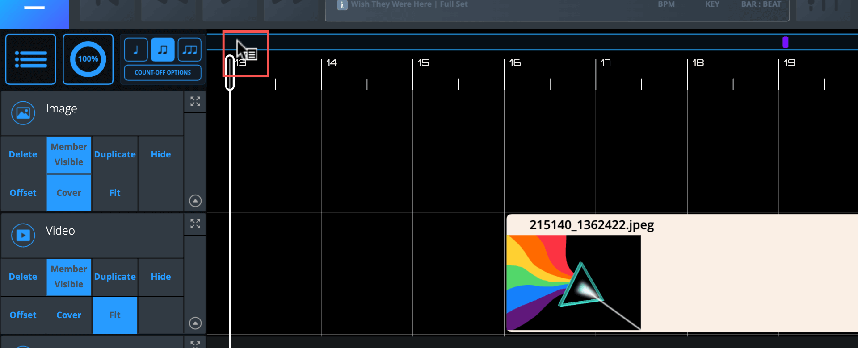Open Offset for Video track
Image resolution: width=858 pixels, height=348 pixels.
pyautogui.click(x=23, y=315)
